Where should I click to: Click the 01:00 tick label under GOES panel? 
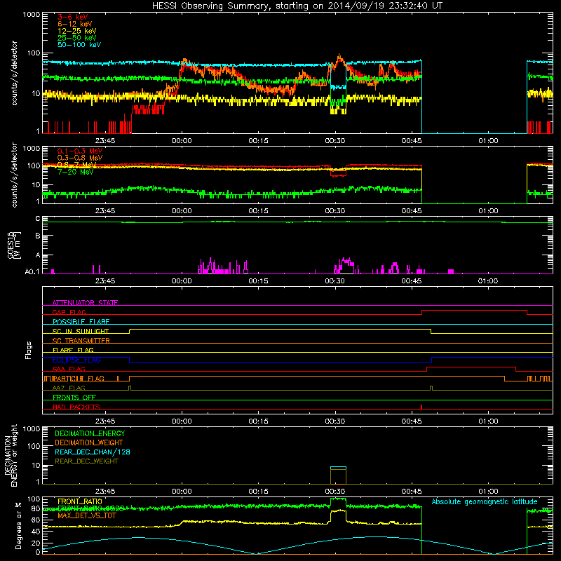488,281
